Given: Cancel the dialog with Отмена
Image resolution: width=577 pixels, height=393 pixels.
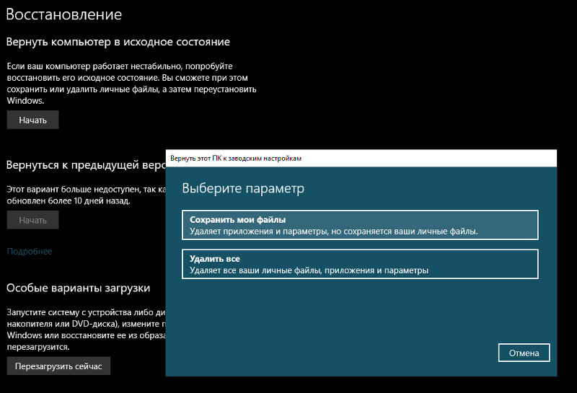Looking at the screenshot, I should (x=524, y=353).
